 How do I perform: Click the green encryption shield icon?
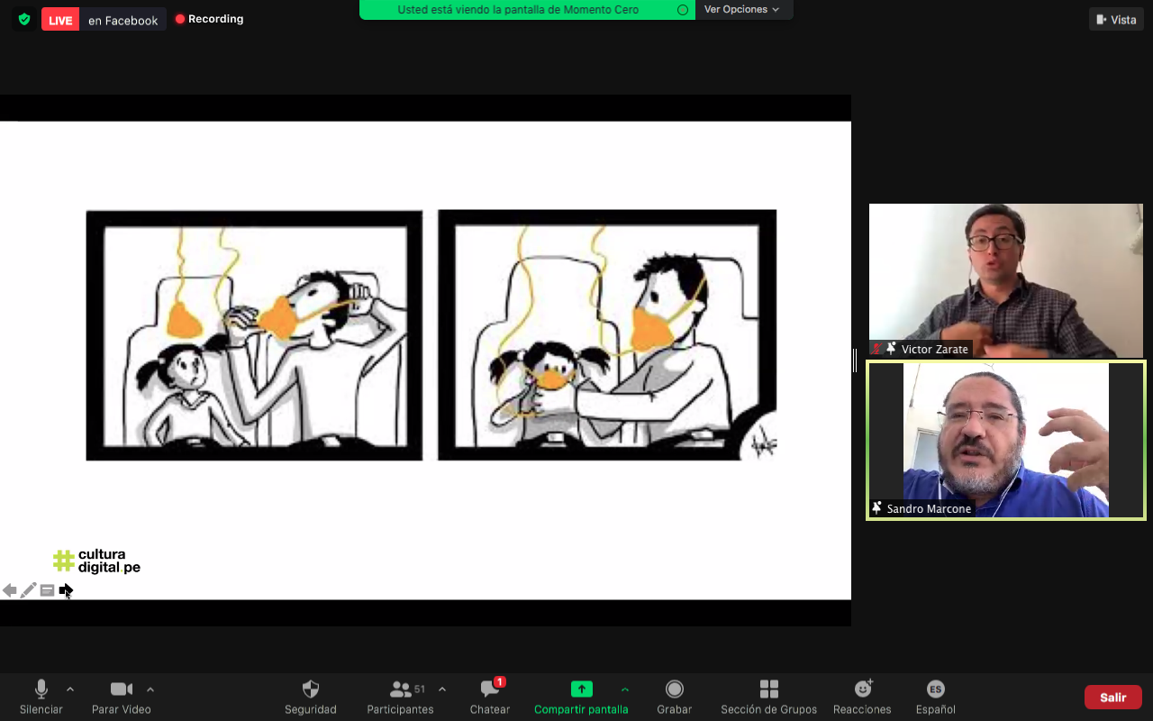(x=24, y=19)
